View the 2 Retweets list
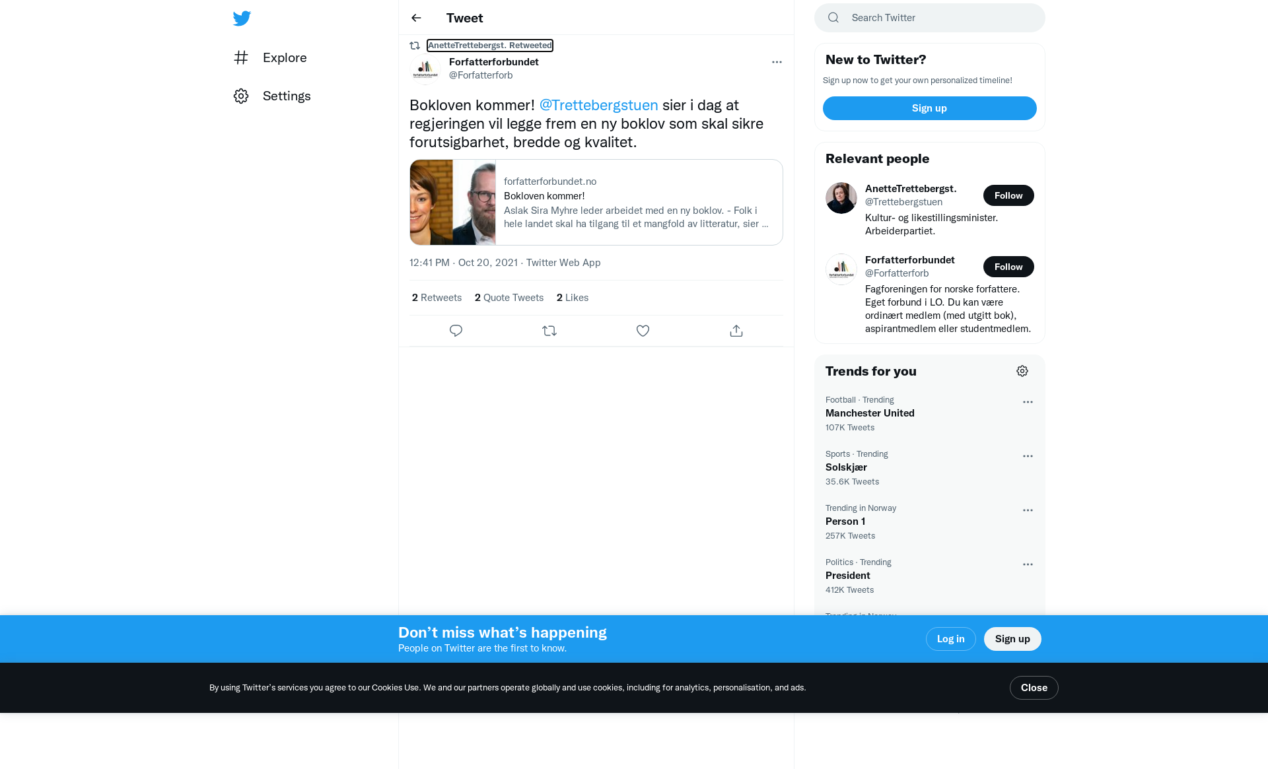This screenshot has width=1268, height=769. click(437, 297)
